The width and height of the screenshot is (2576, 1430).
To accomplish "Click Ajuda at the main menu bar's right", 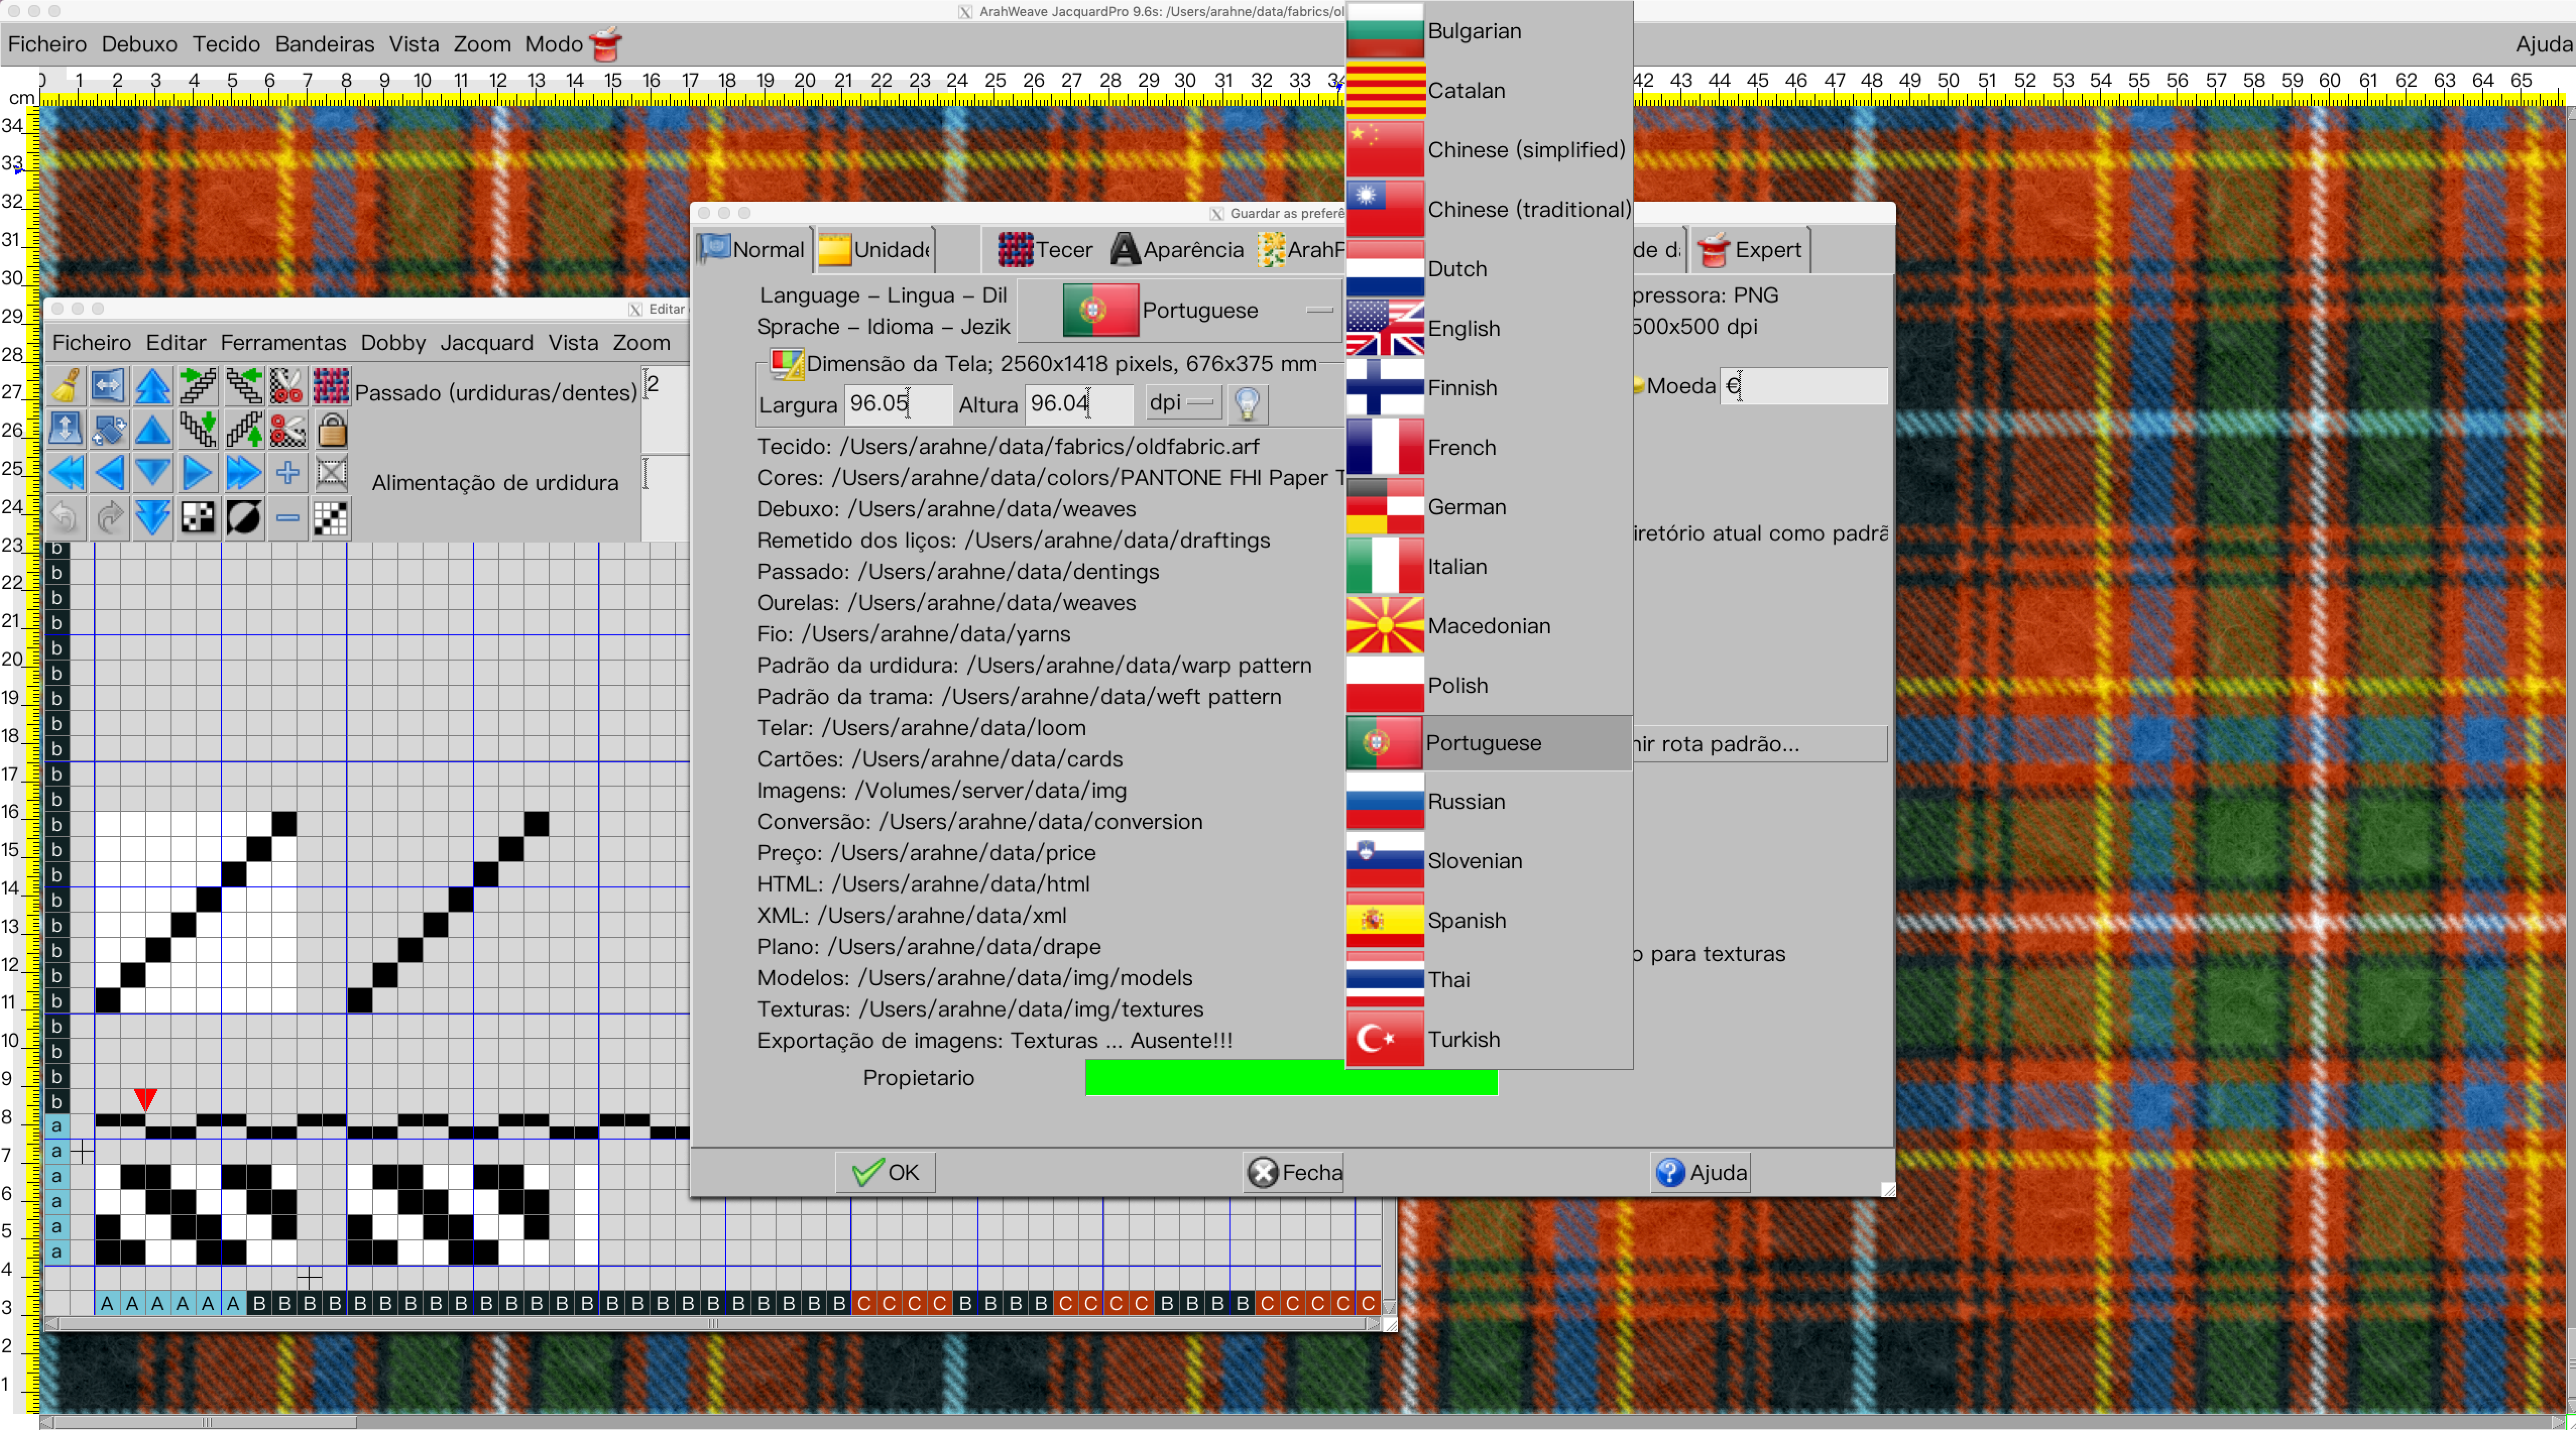I will point(2543,44).
